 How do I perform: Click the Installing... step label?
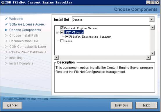point(17,58)
